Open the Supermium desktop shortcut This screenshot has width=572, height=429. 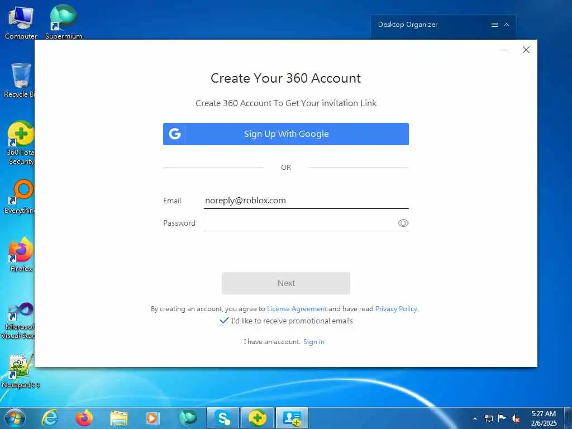pyautogui.click(x=64, y=22)
